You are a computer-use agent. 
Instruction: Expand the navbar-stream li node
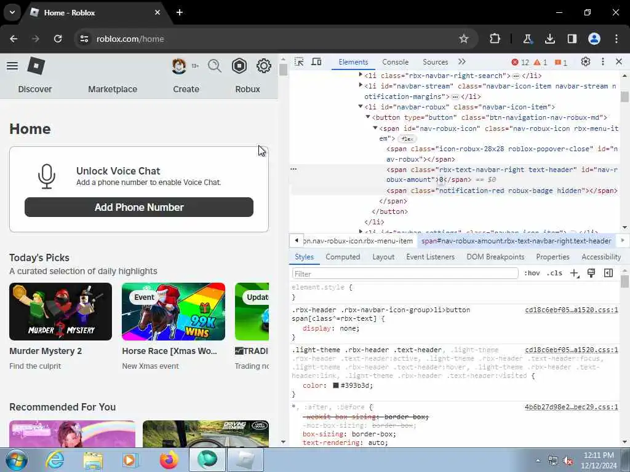[361, 85]
